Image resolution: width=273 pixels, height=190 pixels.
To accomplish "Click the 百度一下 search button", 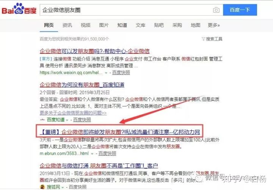I will click(x=240, y=10).
